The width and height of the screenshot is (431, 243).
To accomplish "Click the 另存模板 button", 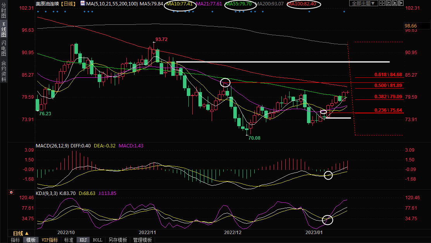I will point(118,240).
